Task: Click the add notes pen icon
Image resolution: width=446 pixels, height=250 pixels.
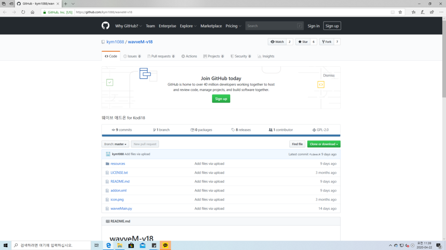Action: point(422,12)
